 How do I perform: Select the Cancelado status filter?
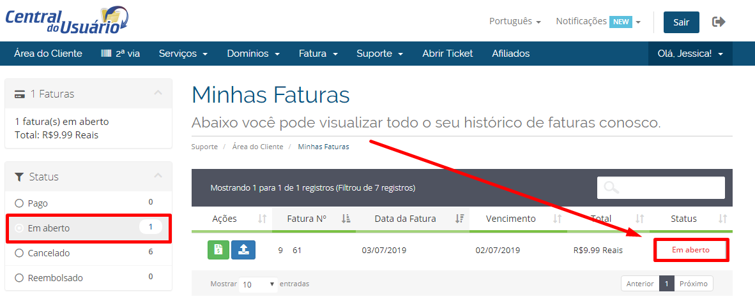point(19,253)
